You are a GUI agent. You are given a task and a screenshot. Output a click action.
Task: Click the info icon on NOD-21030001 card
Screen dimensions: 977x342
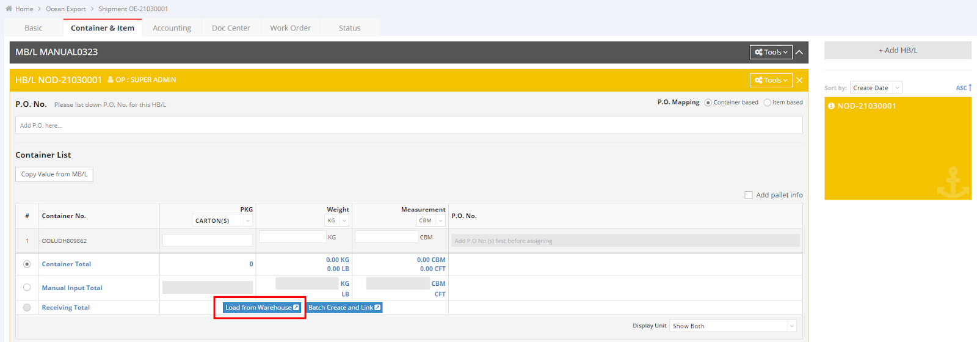pyautogui.click(x=831, y=106)
